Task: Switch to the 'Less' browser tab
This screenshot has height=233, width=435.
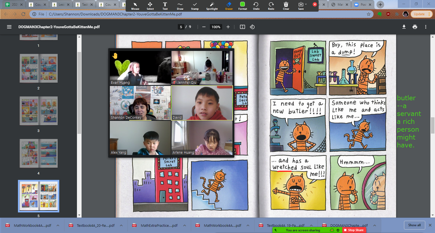Action: [x=61, y=4]
